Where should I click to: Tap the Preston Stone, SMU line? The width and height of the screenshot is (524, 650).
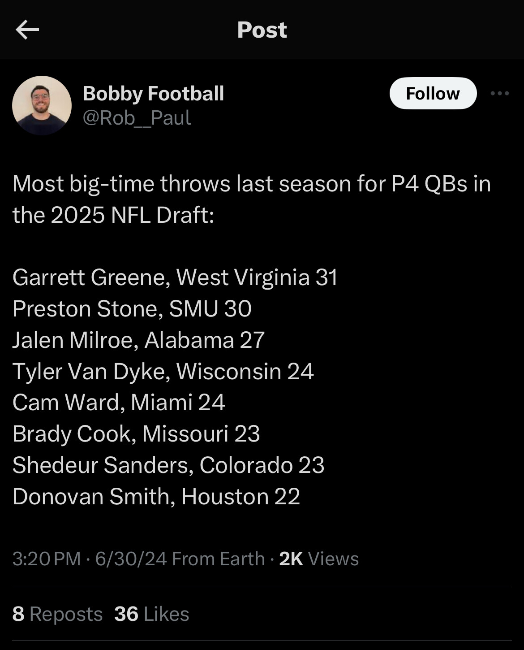132,308
